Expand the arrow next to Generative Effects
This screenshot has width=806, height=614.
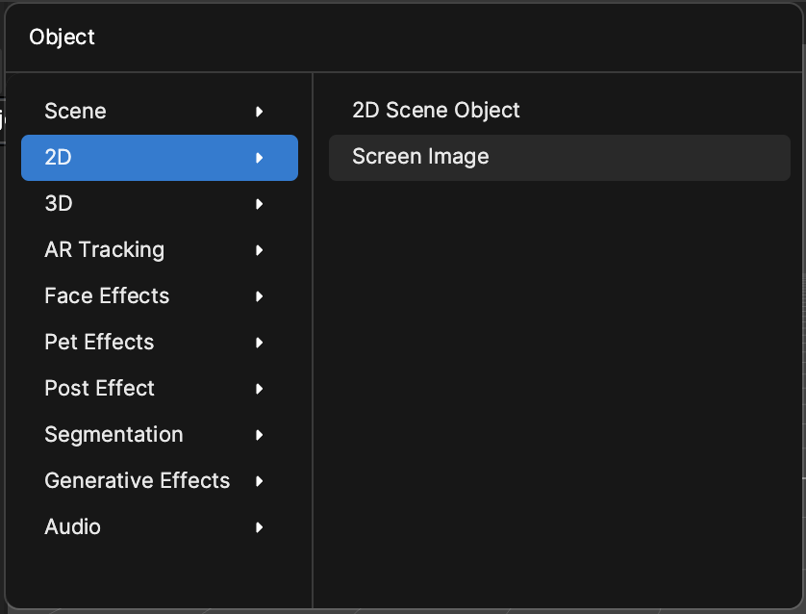(x=259, y=481)
